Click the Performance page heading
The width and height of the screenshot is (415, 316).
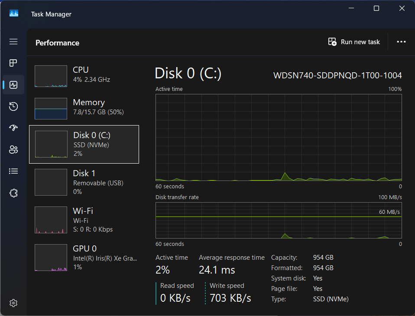coord(58,43)
